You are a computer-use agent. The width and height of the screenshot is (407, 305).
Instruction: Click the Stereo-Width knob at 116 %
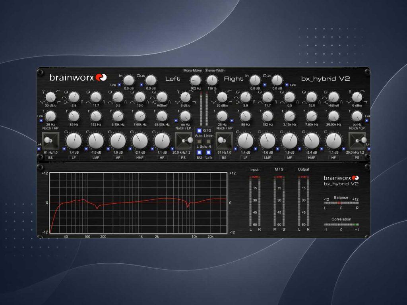click(212, 80)
